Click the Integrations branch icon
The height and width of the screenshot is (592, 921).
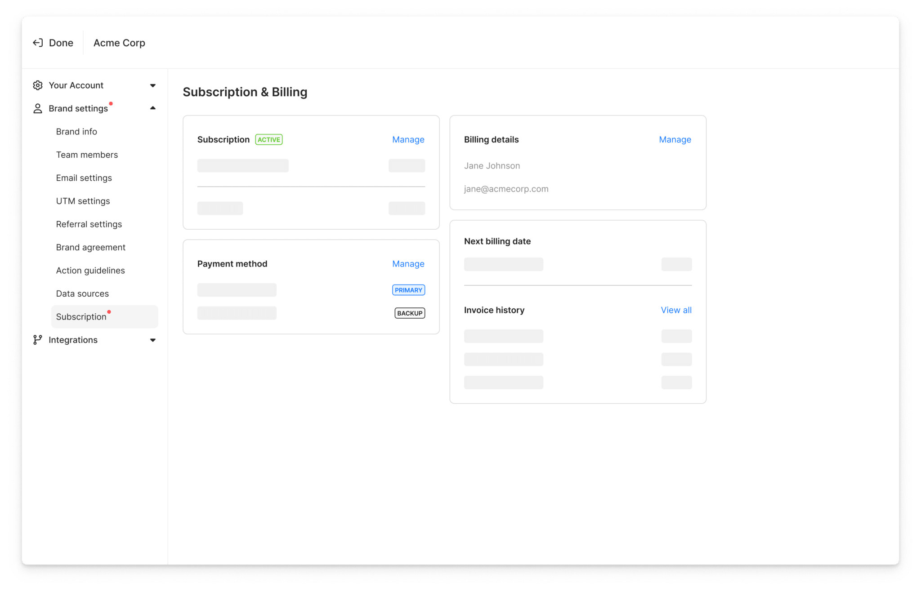point(38,340)
